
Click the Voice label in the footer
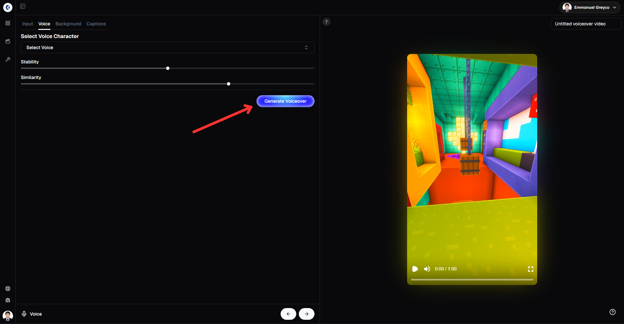coord(36,314)
